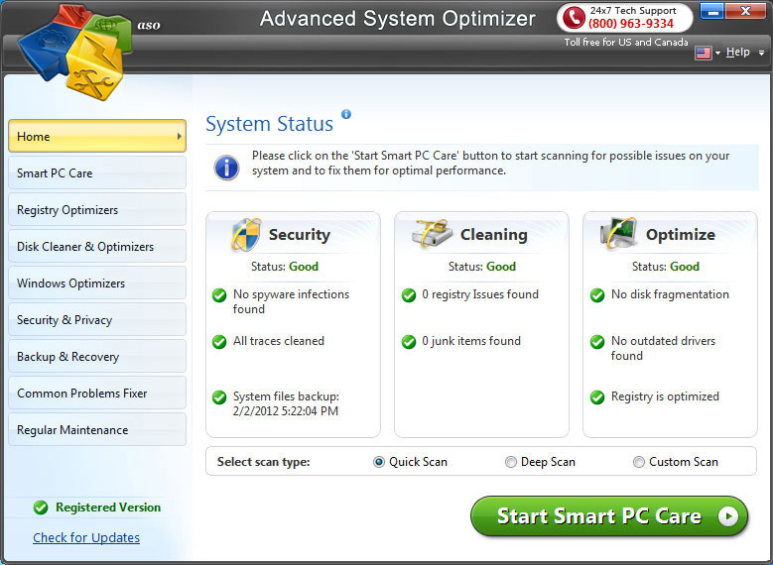Click the Check for Updates link

point(86,537)
